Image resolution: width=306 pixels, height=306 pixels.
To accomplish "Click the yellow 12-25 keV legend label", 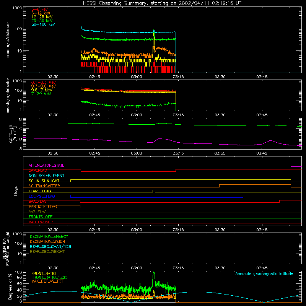I will pyautogui.click(x=42, y=17).
